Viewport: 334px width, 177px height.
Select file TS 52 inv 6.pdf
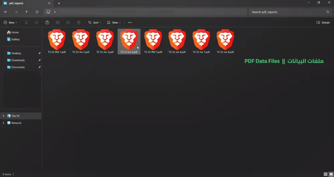(177, 41)
